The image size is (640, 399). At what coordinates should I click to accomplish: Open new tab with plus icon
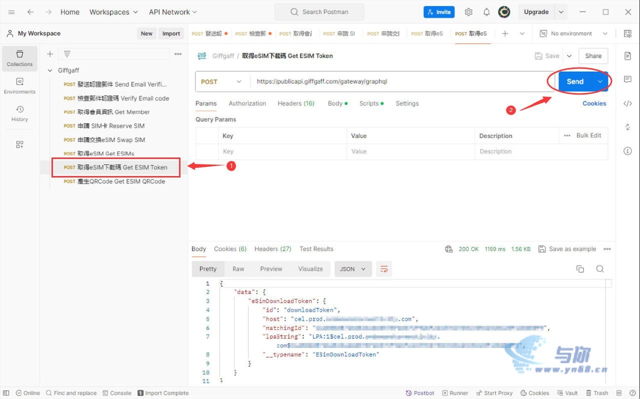(505, 33)
